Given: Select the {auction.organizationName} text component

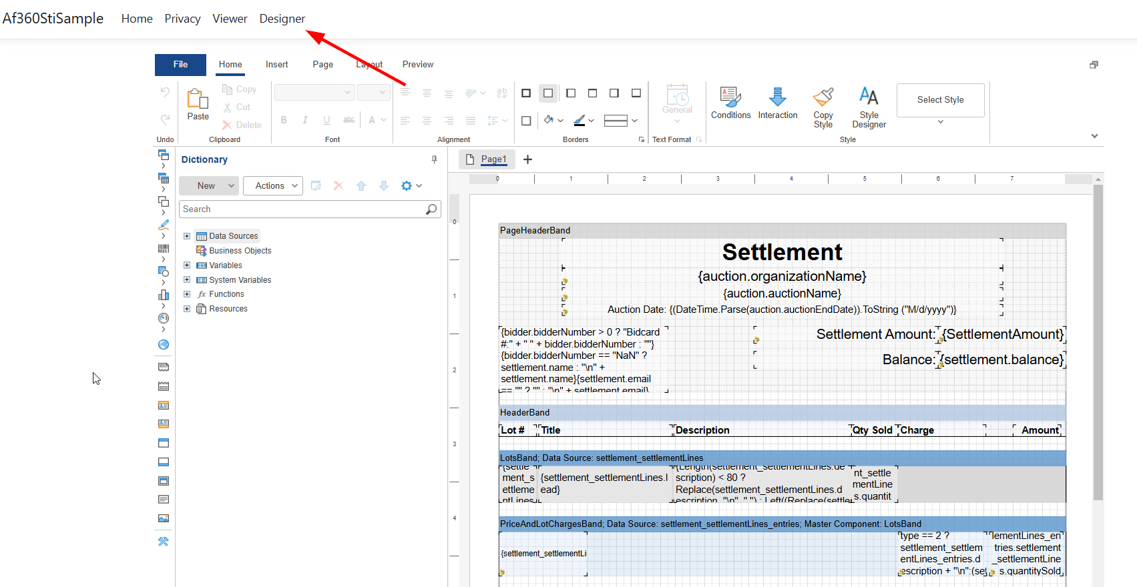Looking at the screenshot, I should pyautogui.click(x=782, y=276).
